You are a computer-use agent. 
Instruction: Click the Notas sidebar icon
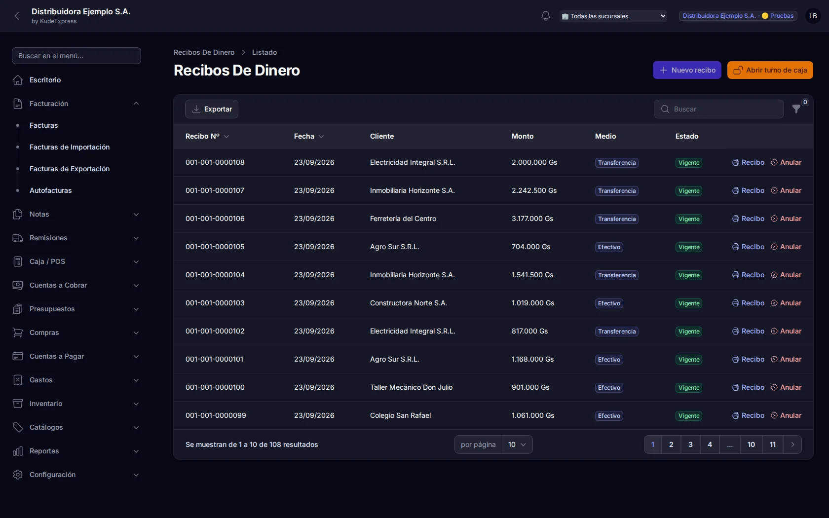point(18,214)
